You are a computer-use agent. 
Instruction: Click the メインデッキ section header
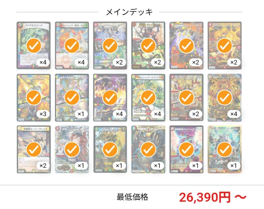tap(129, 12)
